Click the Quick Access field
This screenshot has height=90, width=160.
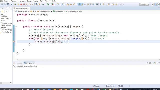coord(144,4)
